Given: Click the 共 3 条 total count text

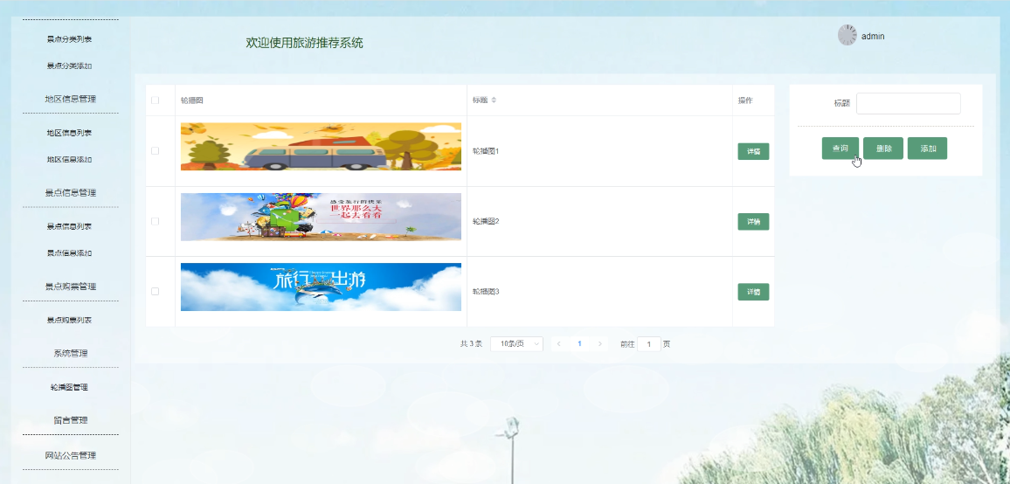Looking at the screenshot, I should point(471,344).
